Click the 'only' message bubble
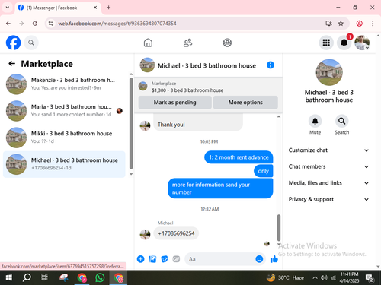Screen dimensions: 381x285 263,171
